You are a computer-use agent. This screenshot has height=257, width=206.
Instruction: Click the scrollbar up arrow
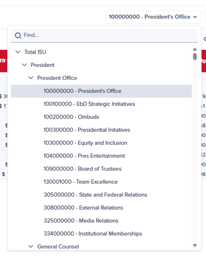195,49
